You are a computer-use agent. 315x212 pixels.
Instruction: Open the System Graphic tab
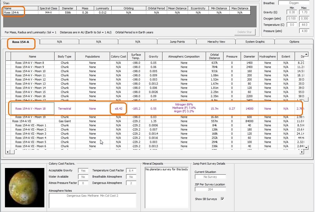(x=255, y=42)
